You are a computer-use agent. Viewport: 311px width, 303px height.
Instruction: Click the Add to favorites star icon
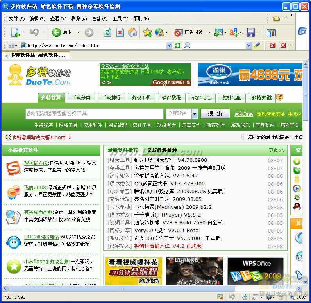click(x=147, y=32)
